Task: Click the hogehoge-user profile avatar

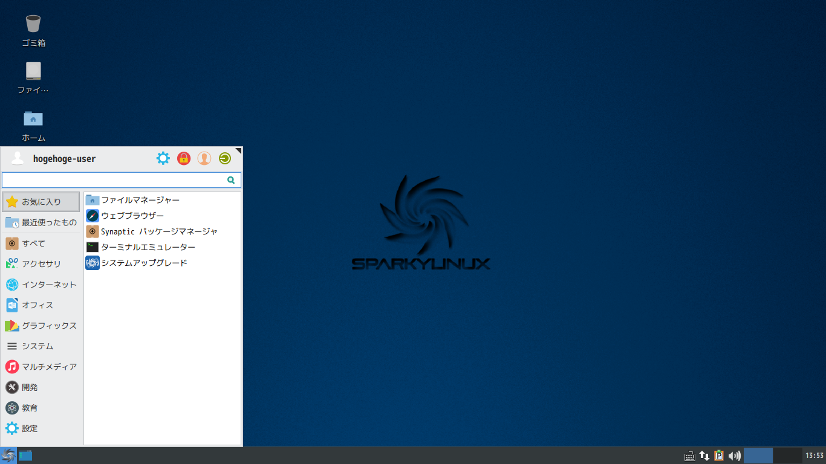Action: pos(18,158)
